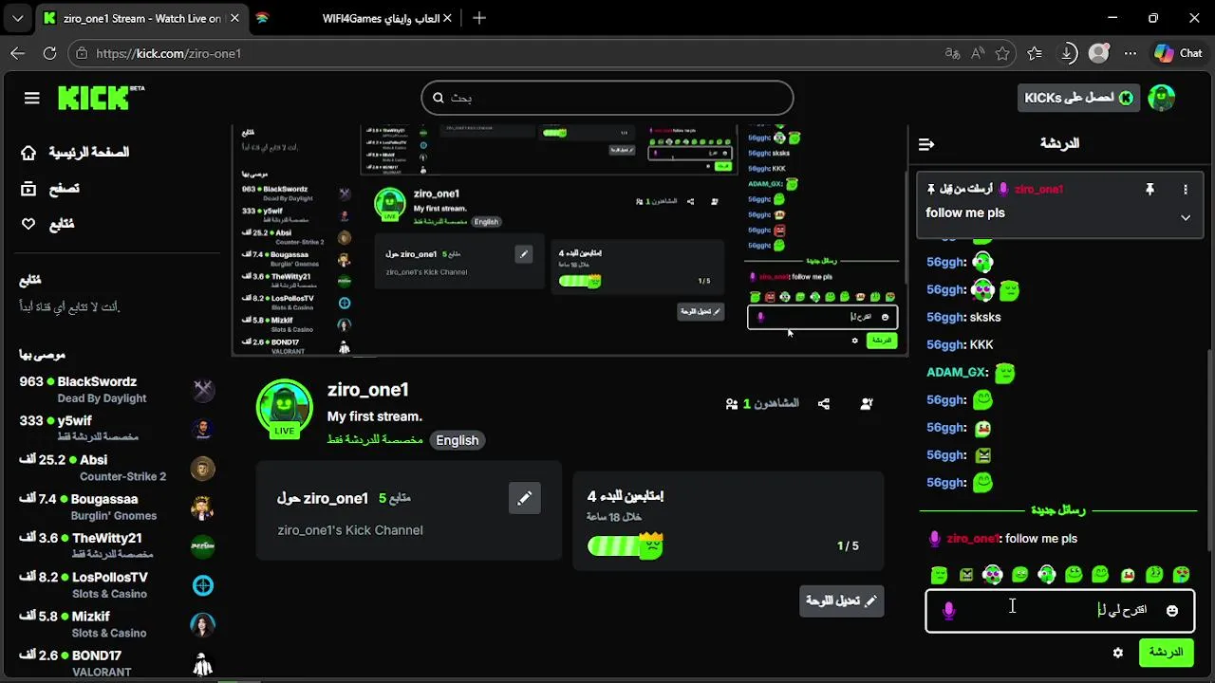Click the Absi avatar icon
Image resolution: width=1215 pixels, height=683 pixels.
(x=203, y=468)
